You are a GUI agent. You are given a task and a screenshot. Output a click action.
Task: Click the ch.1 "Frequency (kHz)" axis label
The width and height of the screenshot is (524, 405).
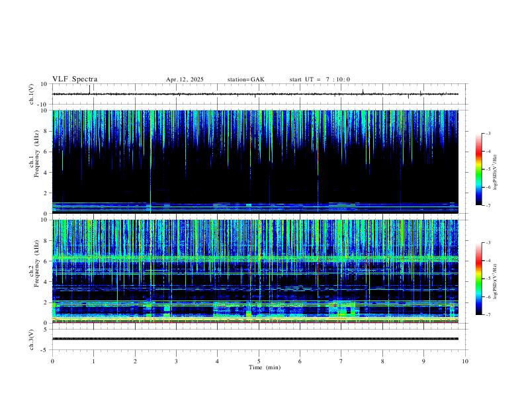pos(36,152)
